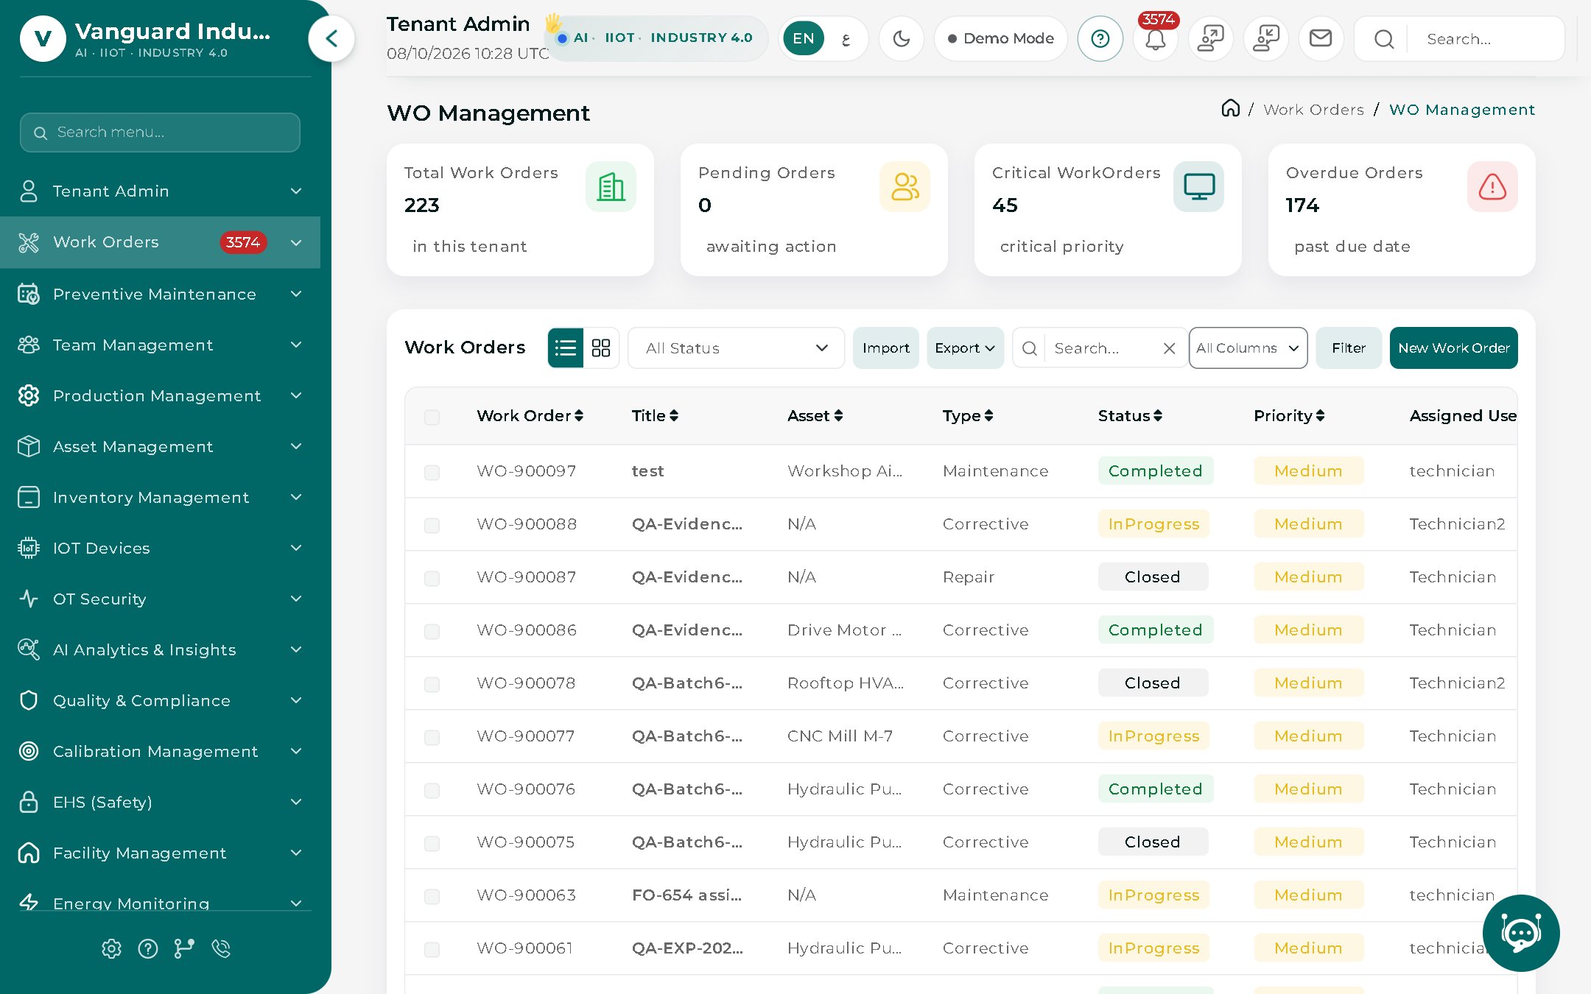1591x994 pixels.
Task: Click the Vanguard logo V icon
Action: tap(43, 38)
